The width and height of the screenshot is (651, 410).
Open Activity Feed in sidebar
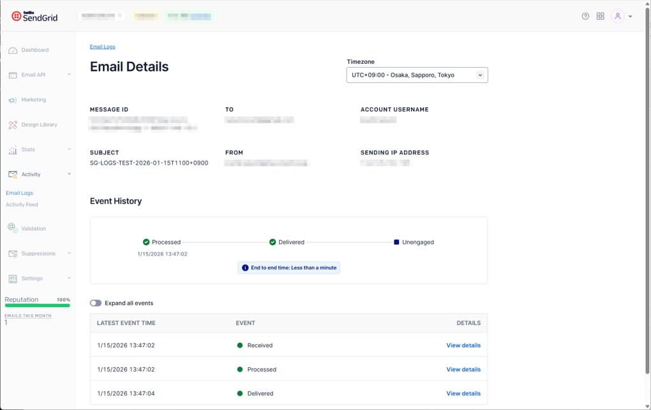point(22,205)
